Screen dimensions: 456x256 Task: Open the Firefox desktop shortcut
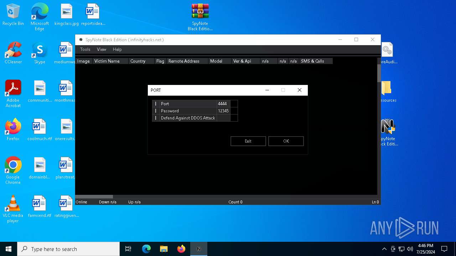13,130
